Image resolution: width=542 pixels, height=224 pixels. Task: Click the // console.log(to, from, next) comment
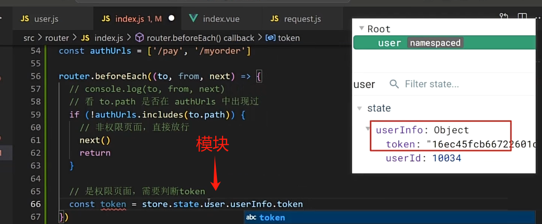pos(147,89)
